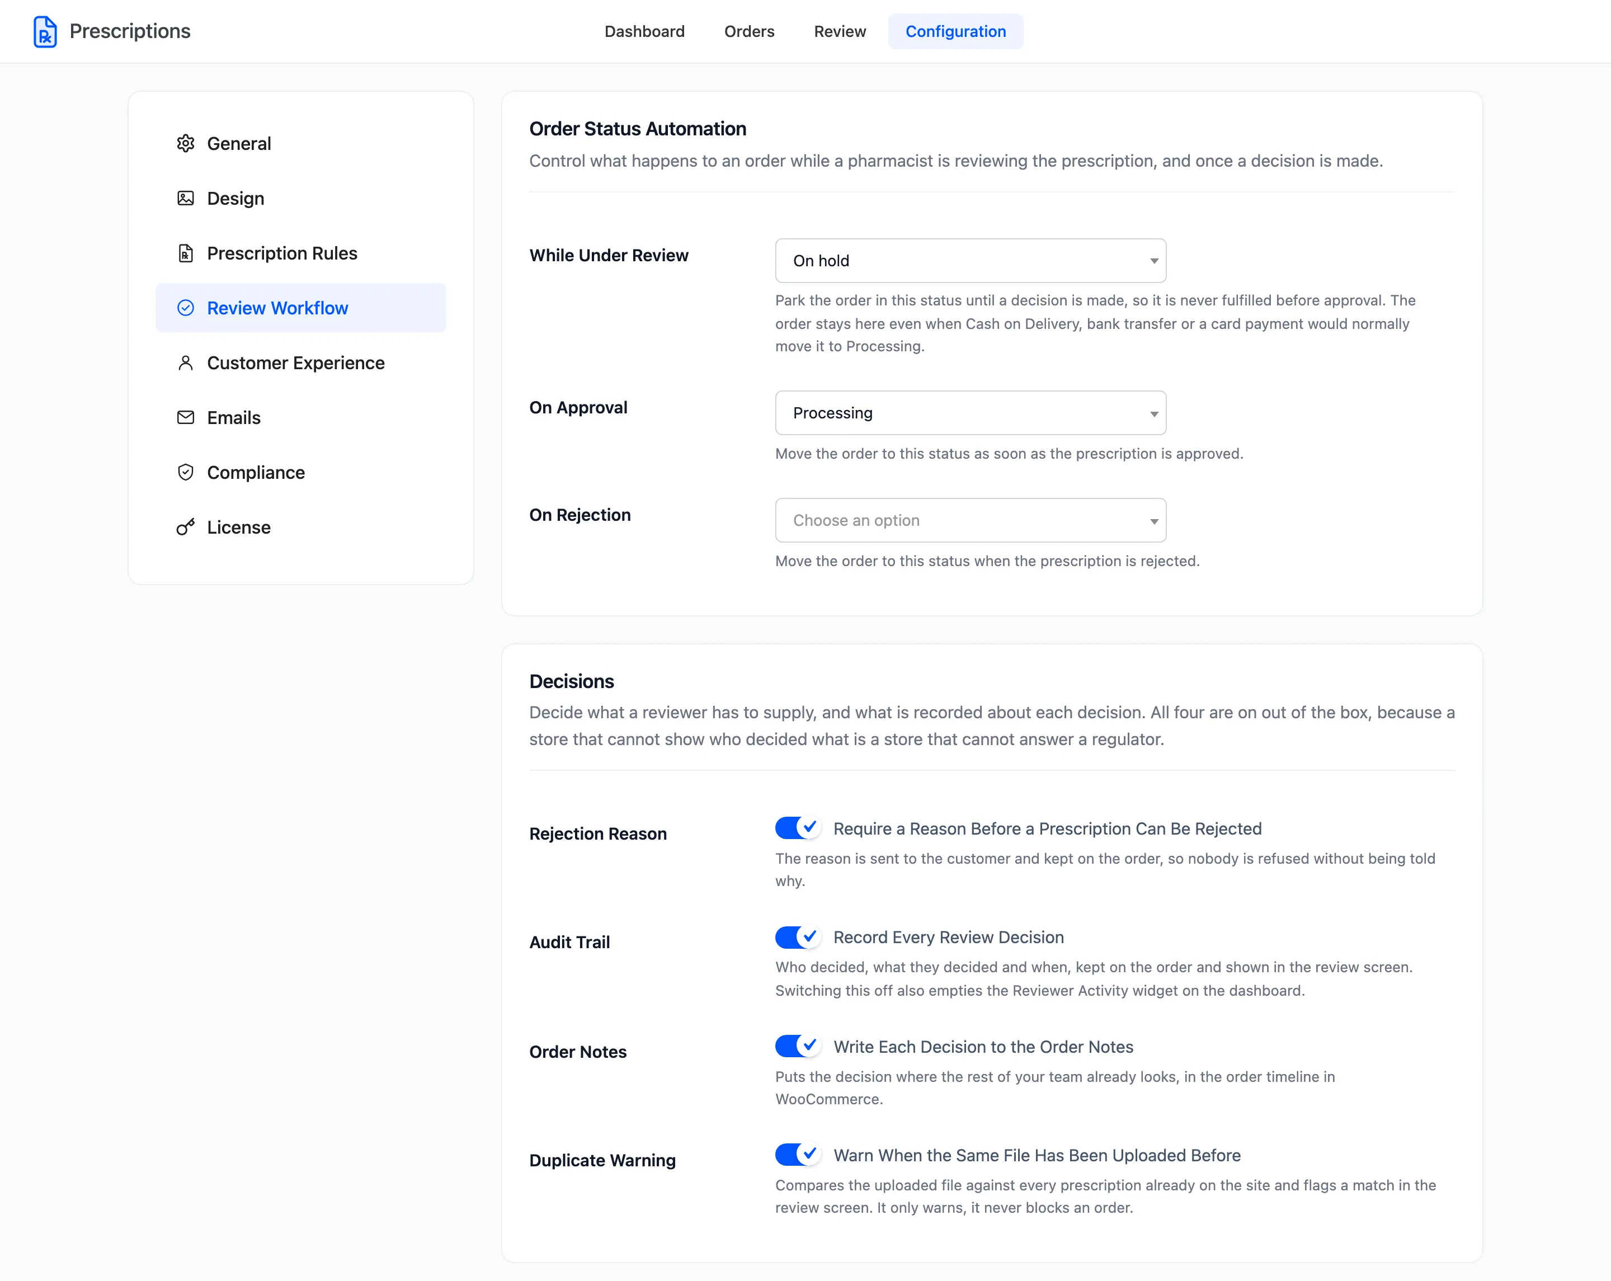Click the Duplicate Warning label
The image size is (1611, 1281).
coord(602,1160)
